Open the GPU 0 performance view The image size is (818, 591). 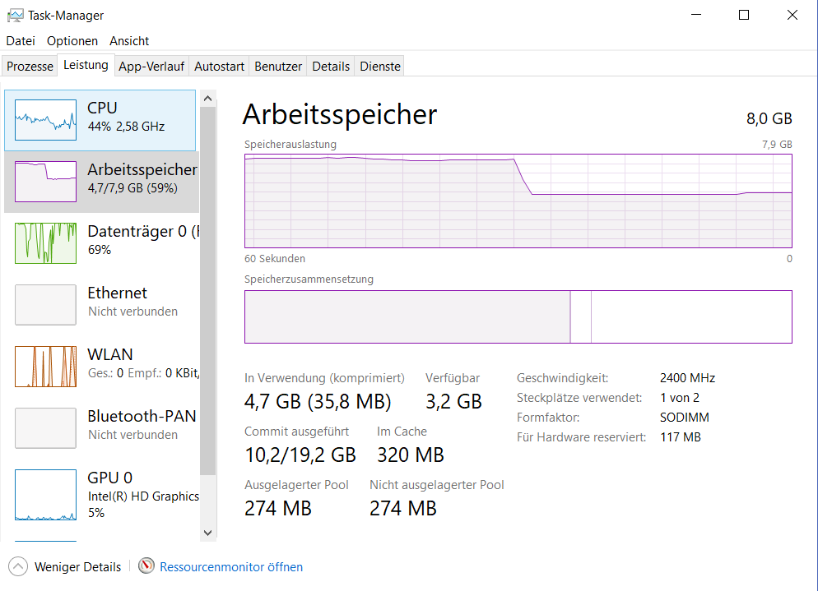(x=45, y=490)
